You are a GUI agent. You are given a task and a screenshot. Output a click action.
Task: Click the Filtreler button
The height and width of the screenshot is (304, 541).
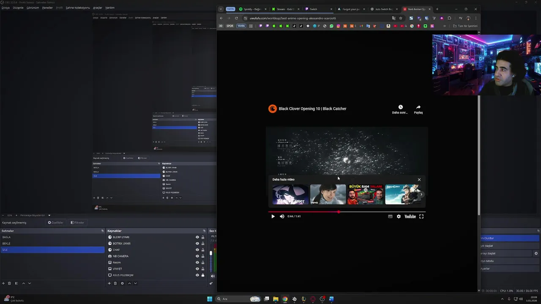click(x=77, y=223)
